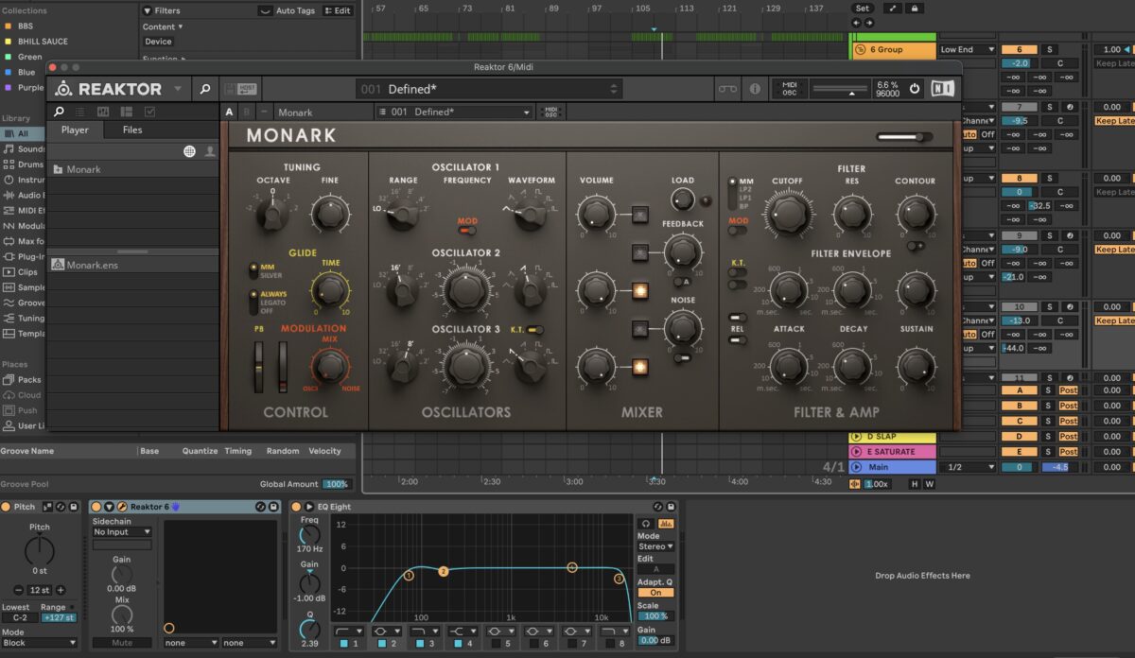Image resolution: width=1135 pixels, height=658 pixels.
Task: Click the NI logo in Reaktor
Action: 942,89
